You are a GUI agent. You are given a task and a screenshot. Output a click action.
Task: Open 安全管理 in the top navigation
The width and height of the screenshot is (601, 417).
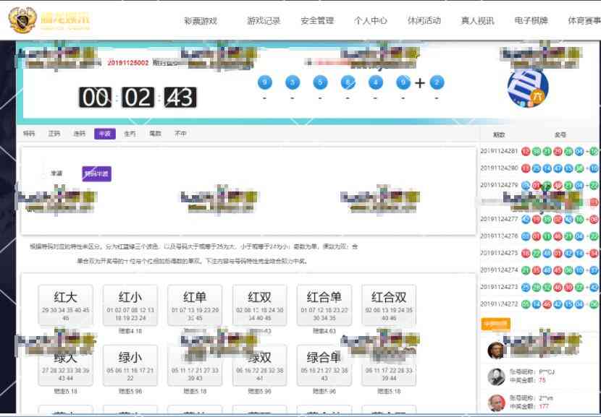pyautogui.click(x=317, y=21)
